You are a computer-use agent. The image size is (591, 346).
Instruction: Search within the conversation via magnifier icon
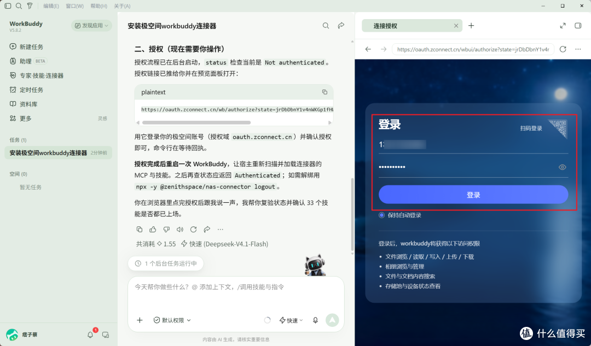pyautogui.click(x=326, y=26)
